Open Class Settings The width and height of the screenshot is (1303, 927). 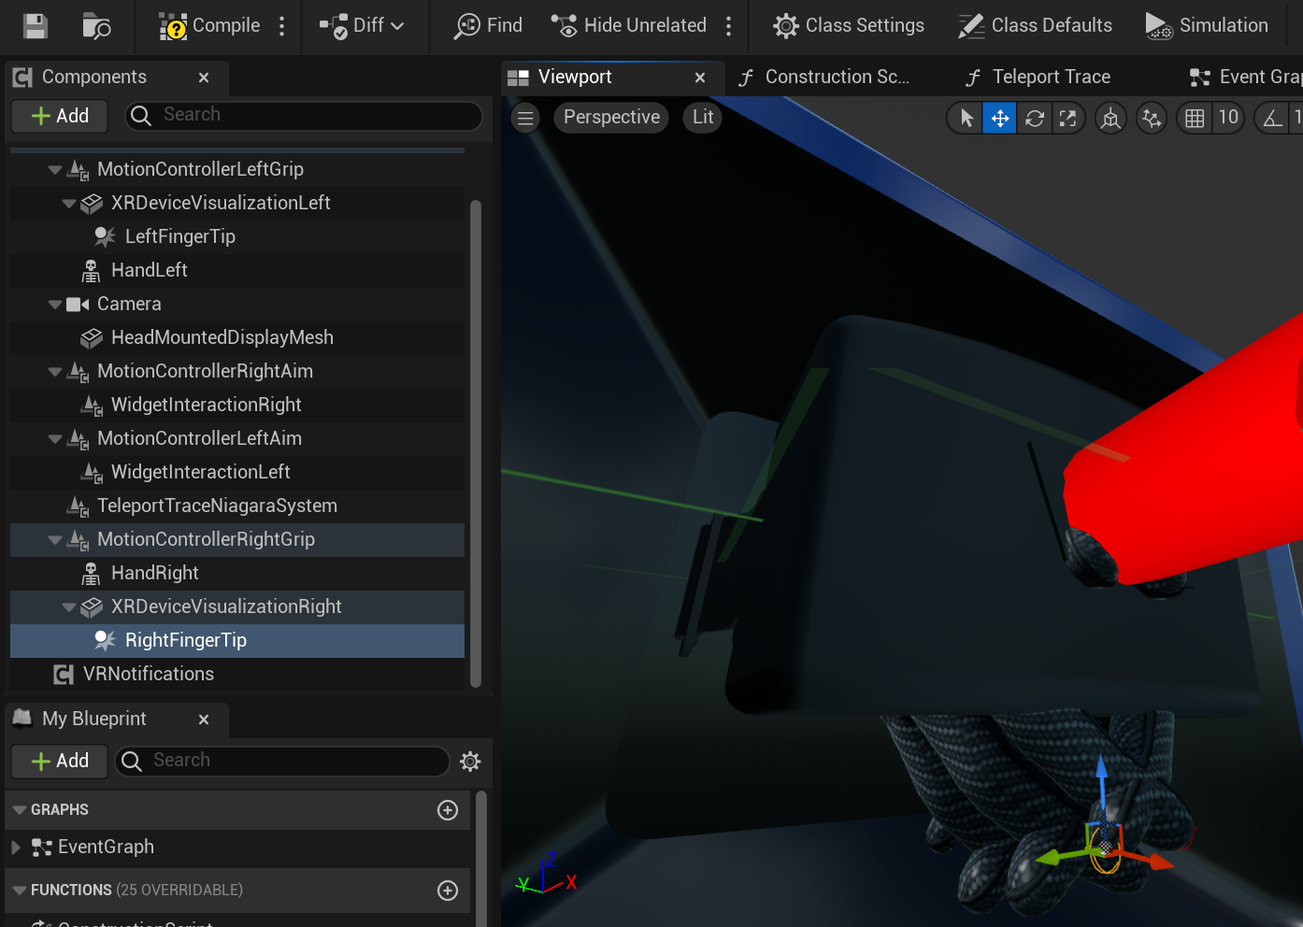tap(849, 26)
